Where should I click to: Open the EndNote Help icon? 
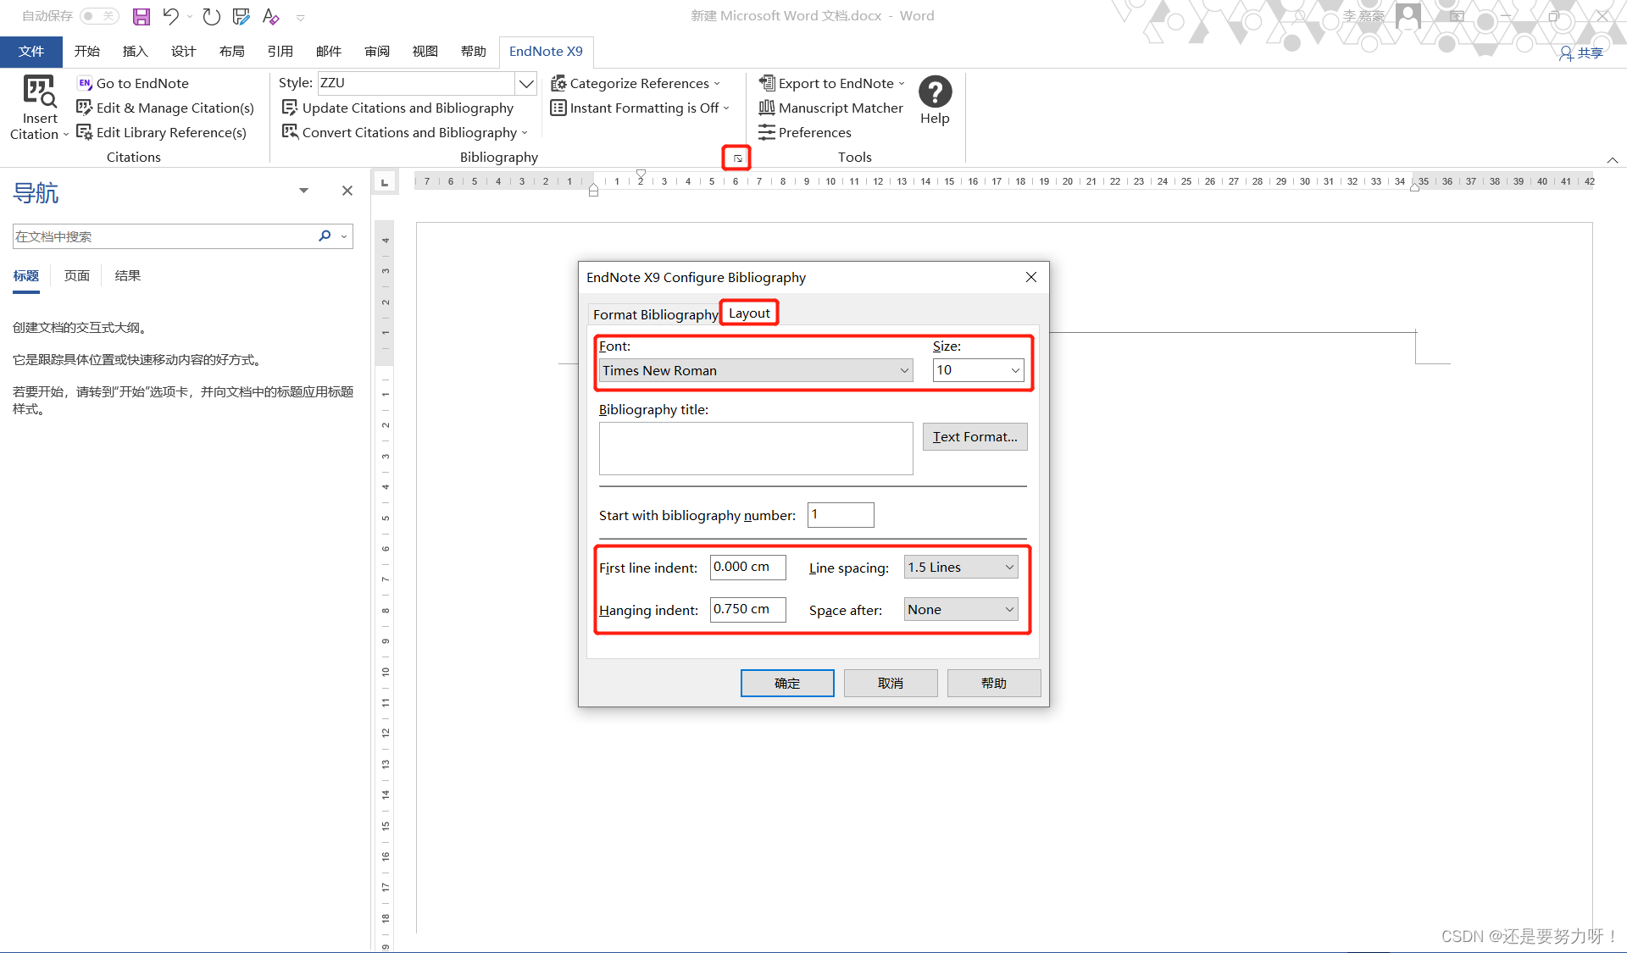click(935, 92)
